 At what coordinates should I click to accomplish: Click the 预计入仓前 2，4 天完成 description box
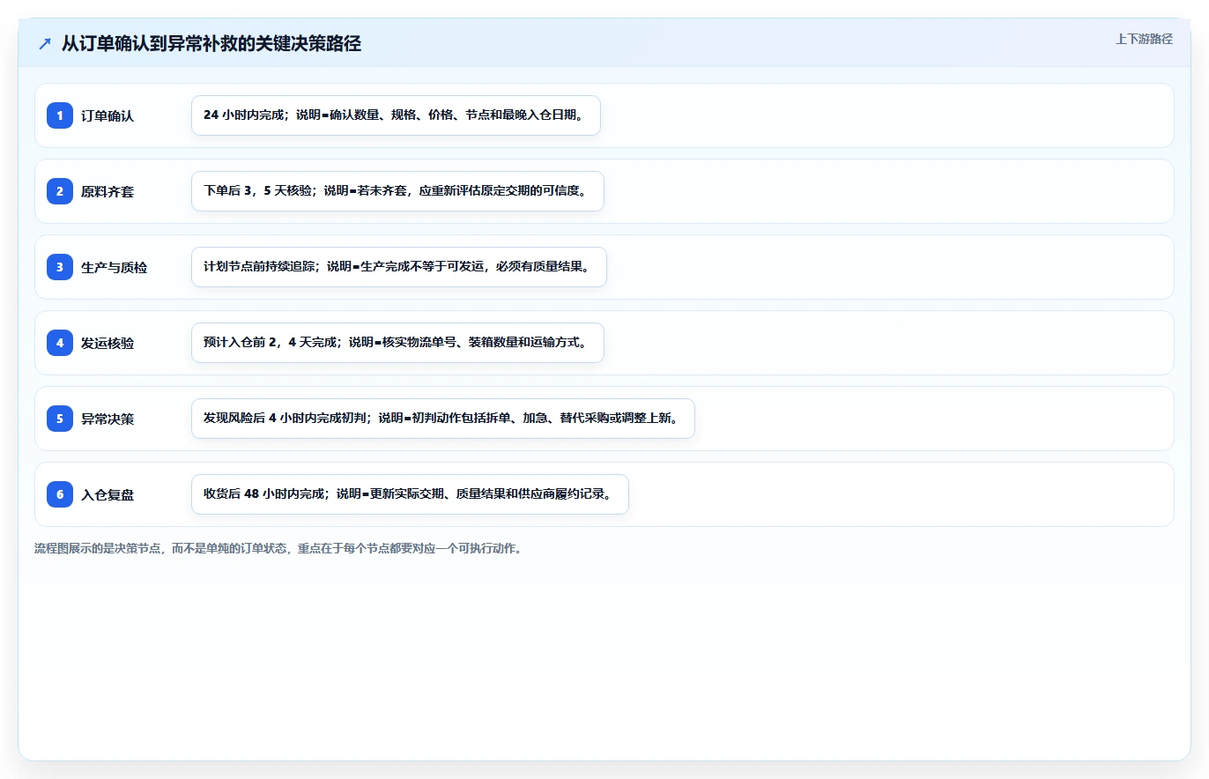click(x=397, y=343)
